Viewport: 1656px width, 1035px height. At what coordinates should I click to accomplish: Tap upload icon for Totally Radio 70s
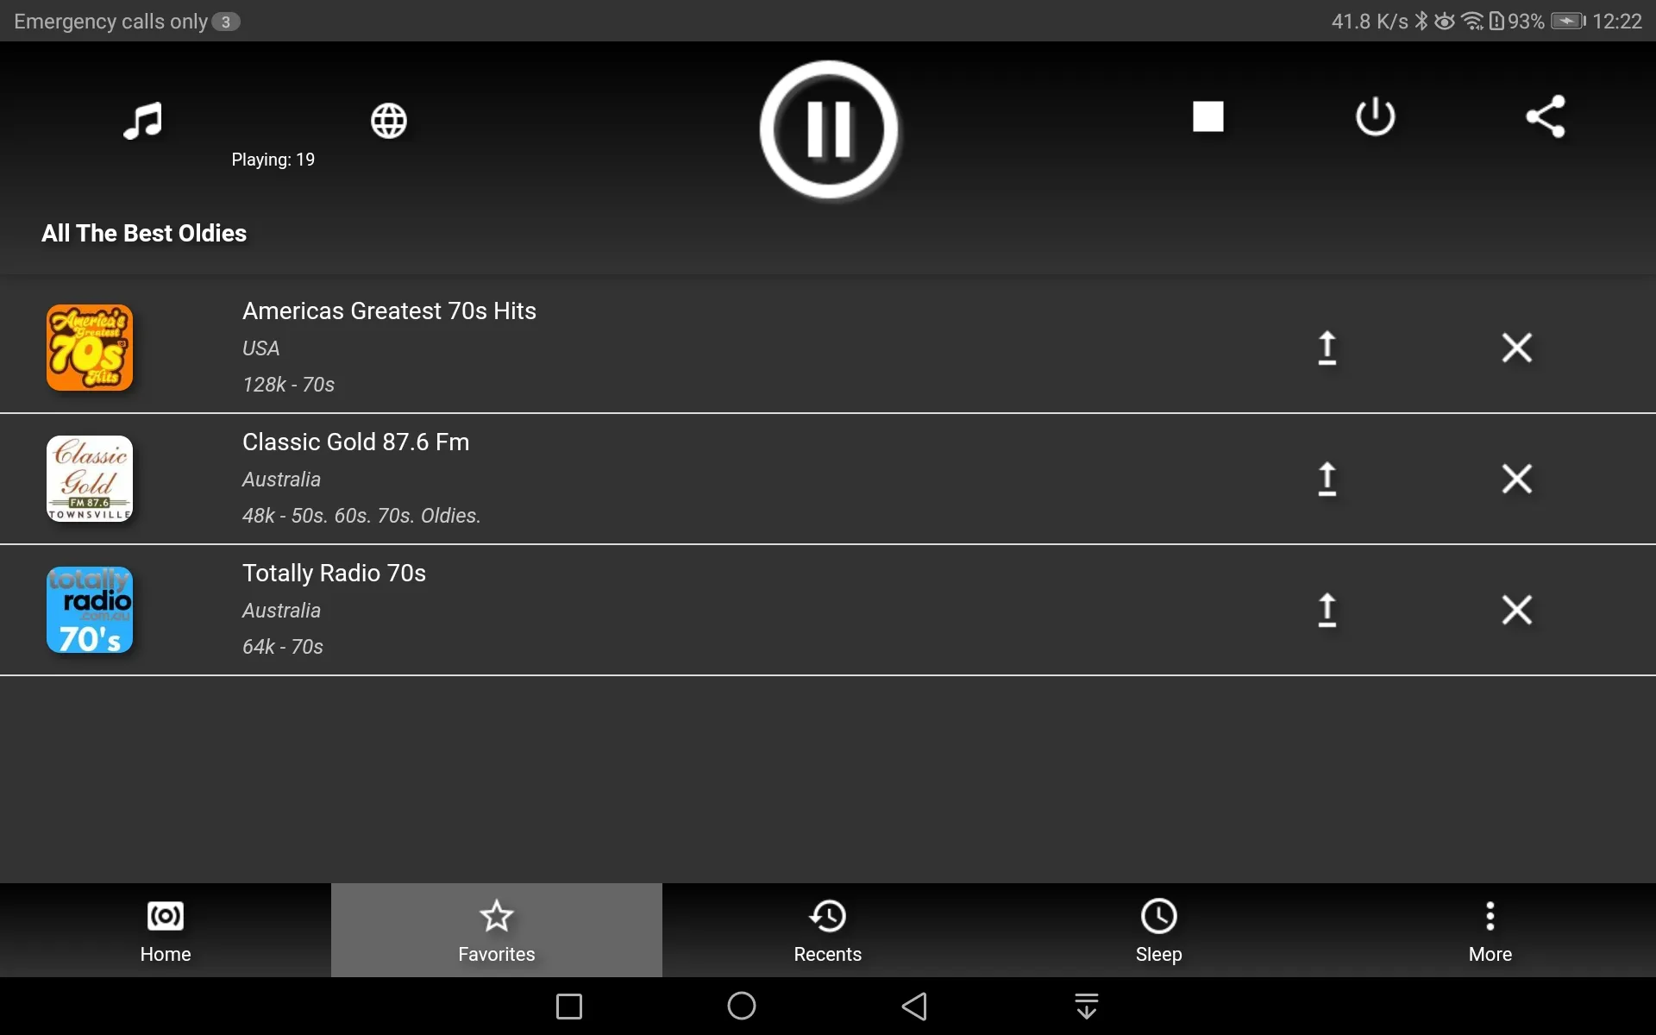coord(1327,608)
